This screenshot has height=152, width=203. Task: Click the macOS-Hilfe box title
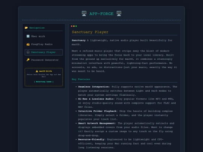pyautogui.click(x=45, y=71)
